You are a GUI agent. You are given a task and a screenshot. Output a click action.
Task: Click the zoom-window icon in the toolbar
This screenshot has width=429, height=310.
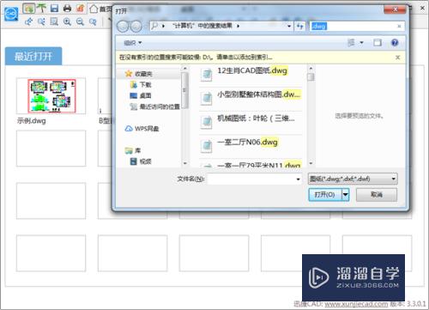pyautogui.click(x=54, y=21)
